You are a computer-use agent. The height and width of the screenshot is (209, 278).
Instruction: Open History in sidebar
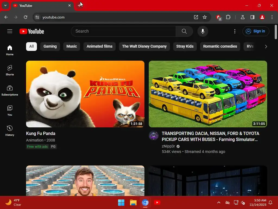pyautogui.click(x=10, y=131)
